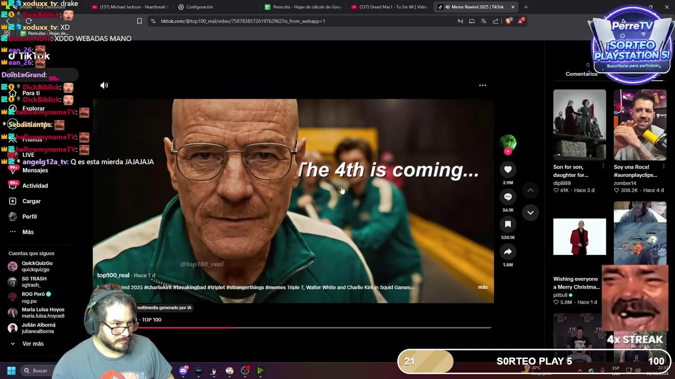Open options for the 'Son for son' video
The height and width of the screenshot is (379, 675).
tap(603, 167)
